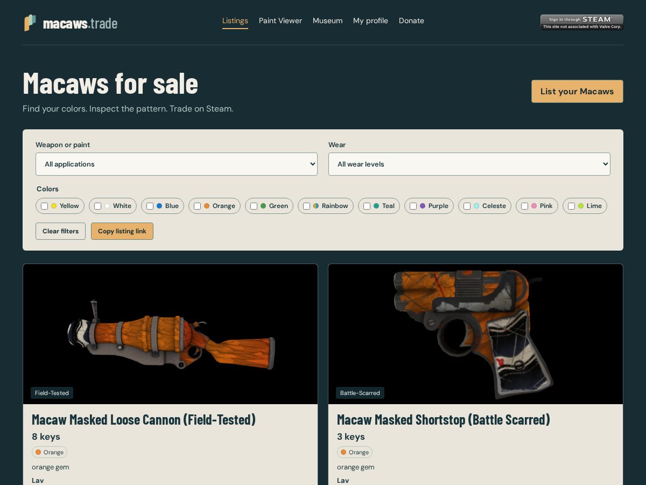Click the yellow color dot in filters
Image resolution: width=646 pixels, height=485 pixels.
pyautogui.click(x=54, y=206)
